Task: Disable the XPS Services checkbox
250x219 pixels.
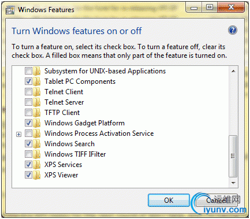Action: point(28,165)
